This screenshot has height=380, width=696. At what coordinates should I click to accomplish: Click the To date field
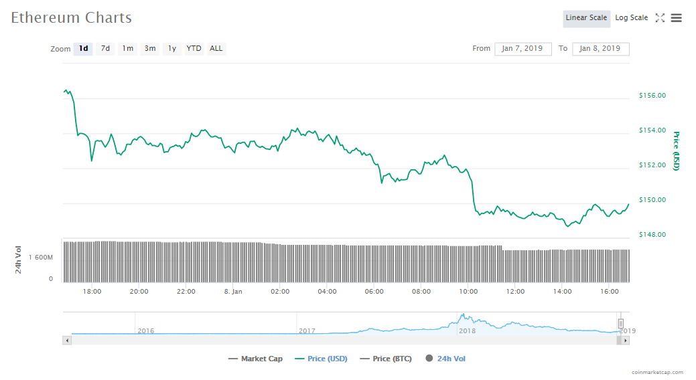click(600, 49)
